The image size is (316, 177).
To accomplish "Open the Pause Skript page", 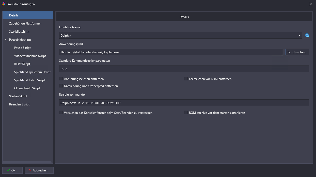I will click(x=22, y=48).
